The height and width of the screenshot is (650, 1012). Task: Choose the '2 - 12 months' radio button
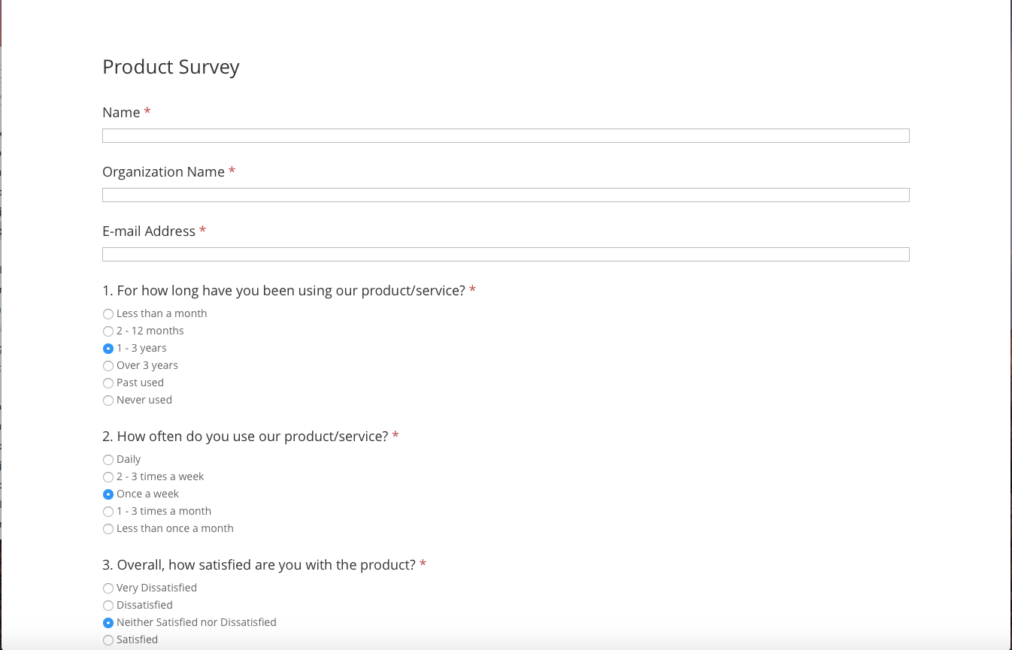click(108, 331)
